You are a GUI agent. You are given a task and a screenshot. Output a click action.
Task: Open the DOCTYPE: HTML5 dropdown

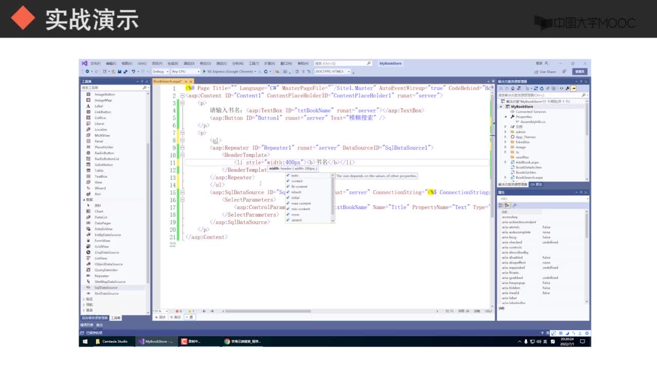click(x=333, y=72)
